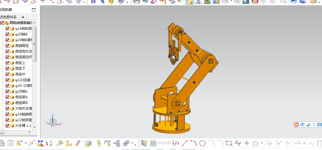This screenshot has height=150, width=322.
Task: Click the Quick Trim tool
Action: (269, 143)
